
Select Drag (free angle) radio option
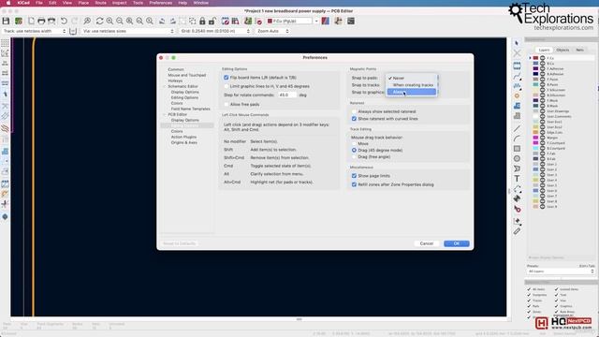click(354, 156)
